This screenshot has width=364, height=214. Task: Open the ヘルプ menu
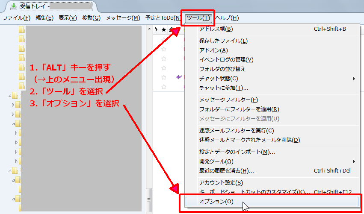pos(227,18)
